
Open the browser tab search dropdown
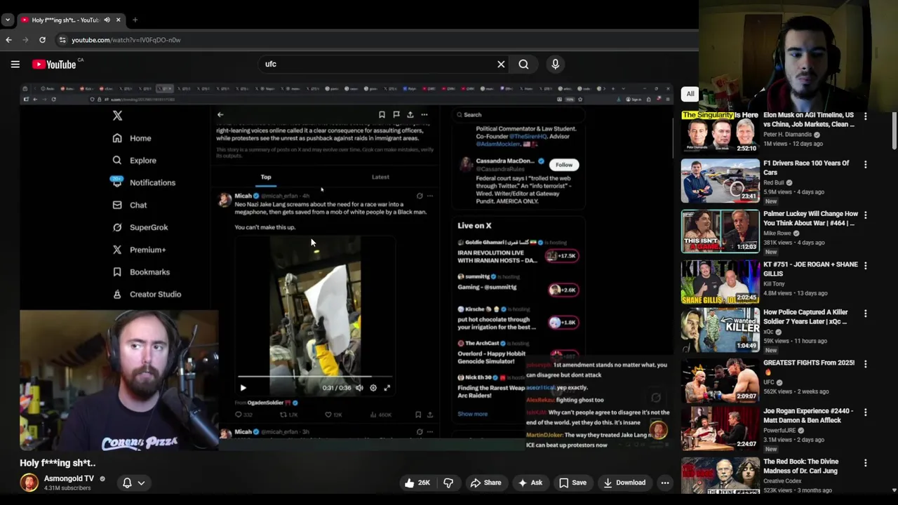7,20
